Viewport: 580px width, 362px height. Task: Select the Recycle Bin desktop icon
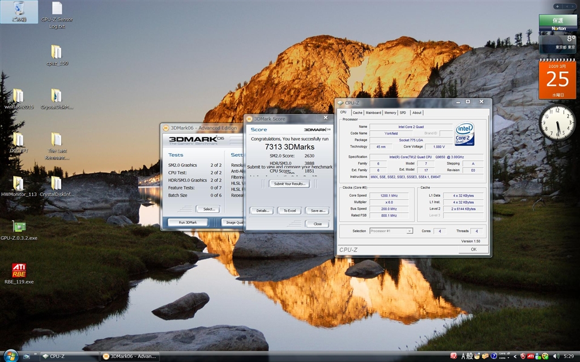(x=19, y=9)
